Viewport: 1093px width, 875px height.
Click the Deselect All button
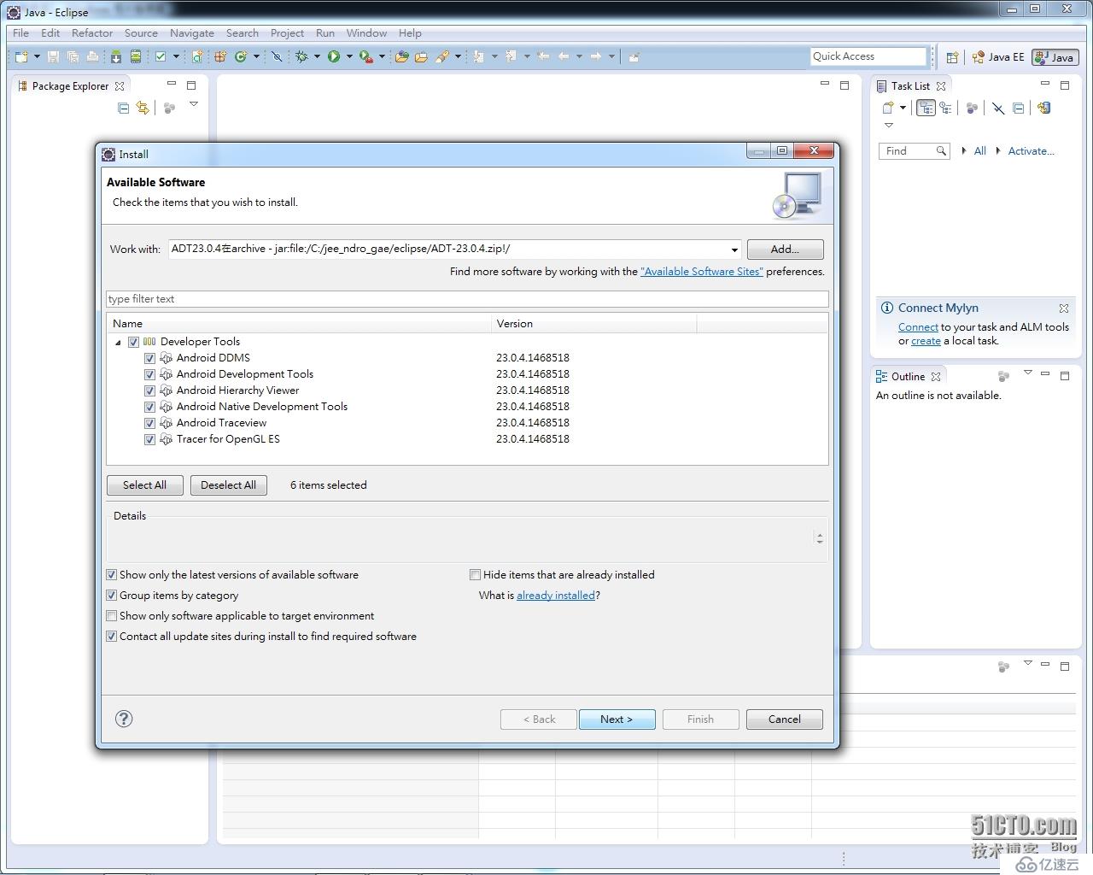click(x=228, y=485)
